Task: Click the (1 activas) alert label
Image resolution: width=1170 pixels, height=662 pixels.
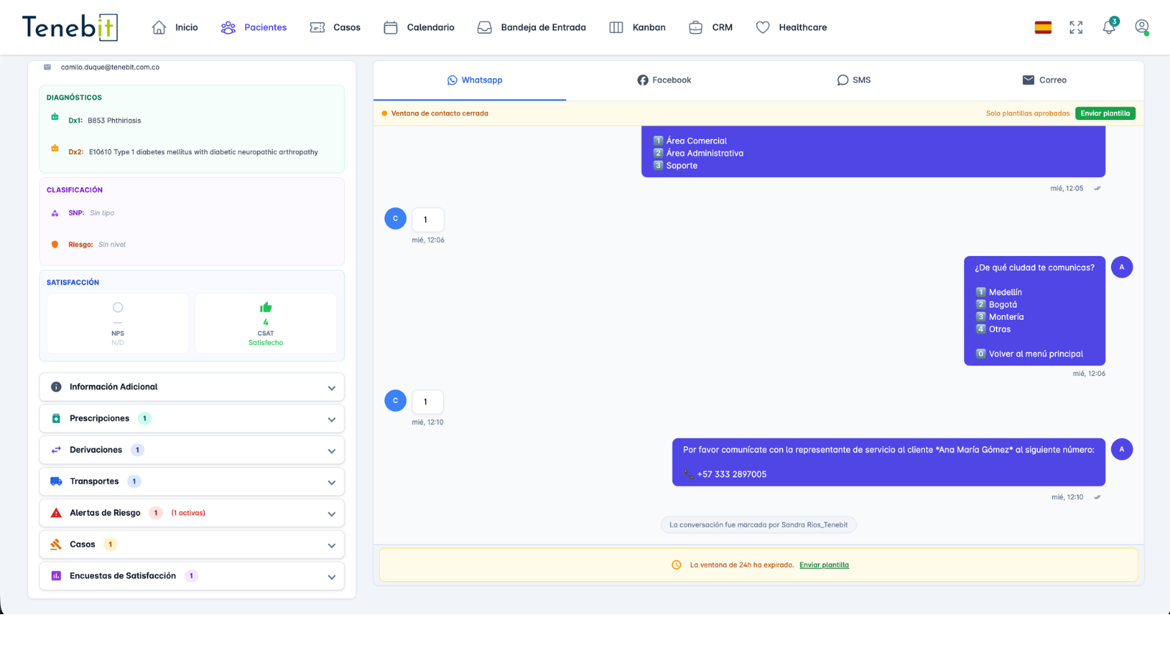Action: coord(188,513)
